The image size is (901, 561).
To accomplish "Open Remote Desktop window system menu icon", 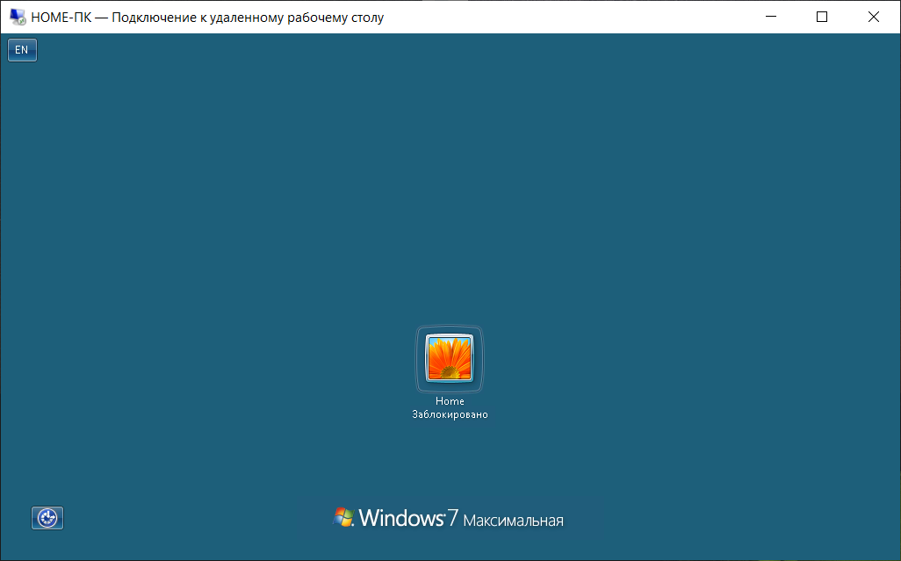I will tap(18, 18).
